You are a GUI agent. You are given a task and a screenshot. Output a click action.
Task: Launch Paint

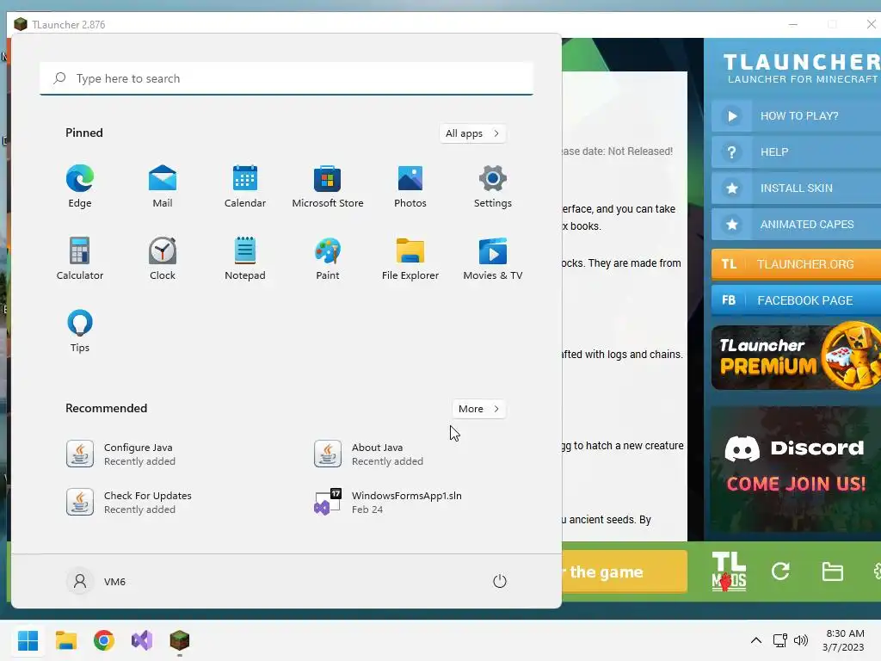point(328,258)
